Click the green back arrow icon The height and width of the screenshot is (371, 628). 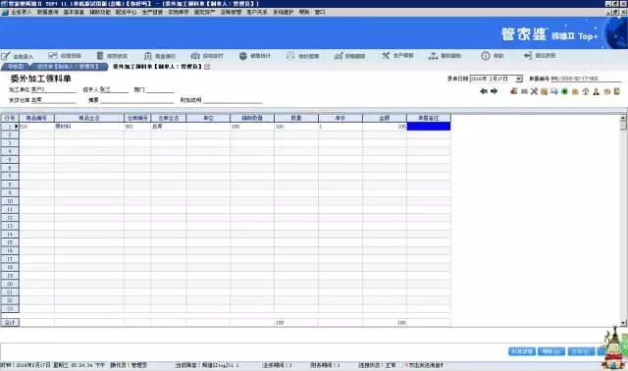(484, 91)
